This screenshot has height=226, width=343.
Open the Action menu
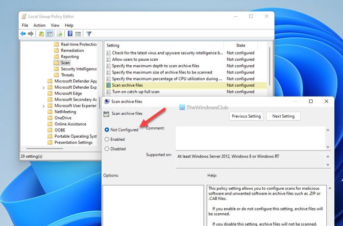pyautogui.click(x=39, y=25)
